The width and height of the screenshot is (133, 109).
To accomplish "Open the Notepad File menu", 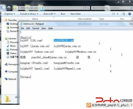I will tap(22, 28).
